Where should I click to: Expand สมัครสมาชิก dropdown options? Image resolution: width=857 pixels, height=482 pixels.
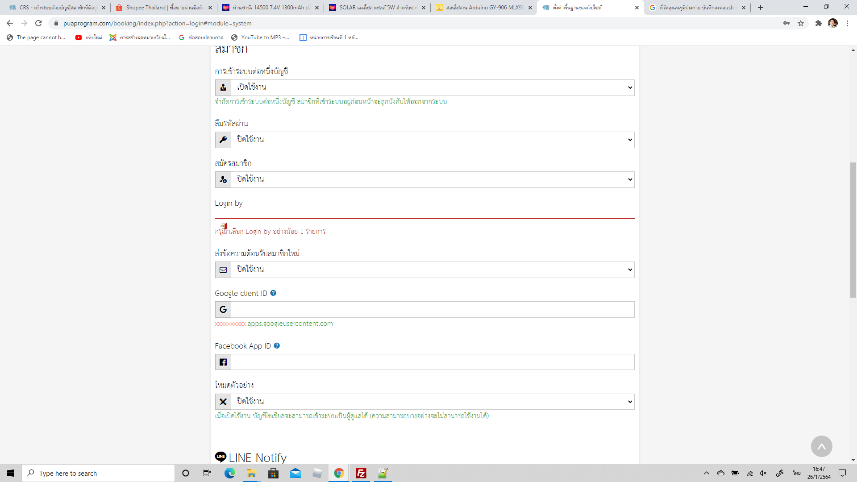coord(628,179)
